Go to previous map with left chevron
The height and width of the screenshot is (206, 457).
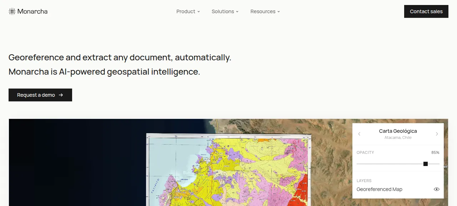(x=359, y=134)
